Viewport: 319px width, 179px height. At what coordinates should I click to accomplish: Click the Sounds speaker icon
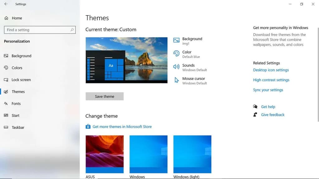(x=176, y=67)
